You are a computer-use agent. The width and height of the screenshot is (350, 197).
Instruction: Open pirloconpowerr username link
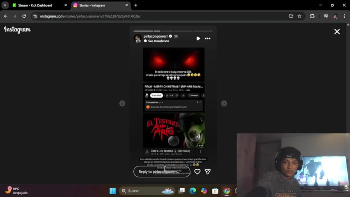[x=156, y=36]
